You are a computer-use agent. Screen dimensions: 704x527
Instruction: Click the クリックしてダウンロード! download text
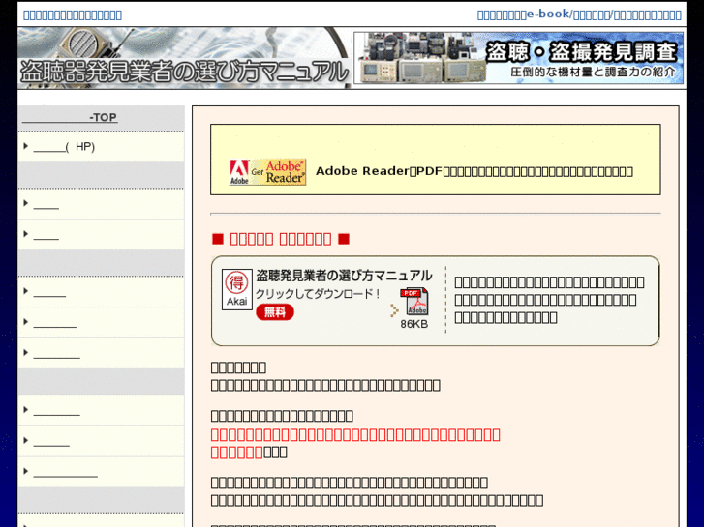318,294
